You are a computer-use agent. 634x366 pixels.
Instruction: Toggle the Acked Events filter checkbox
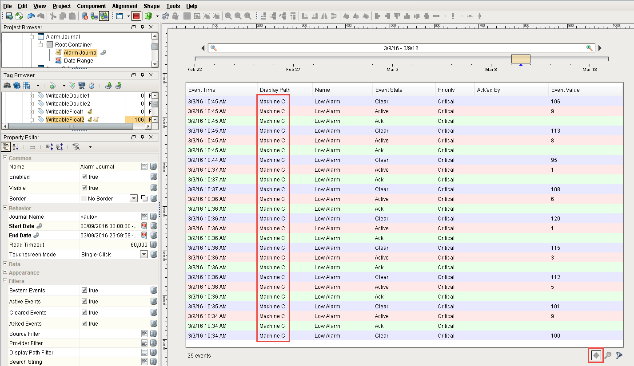(84, 323)
